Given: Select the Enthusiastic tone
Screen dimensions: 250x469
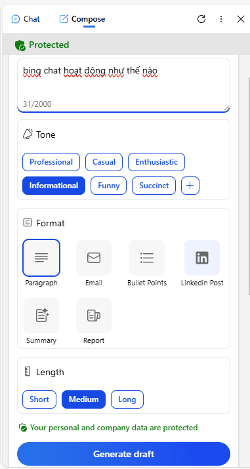Looking at the screenshot, I should 156,162.
